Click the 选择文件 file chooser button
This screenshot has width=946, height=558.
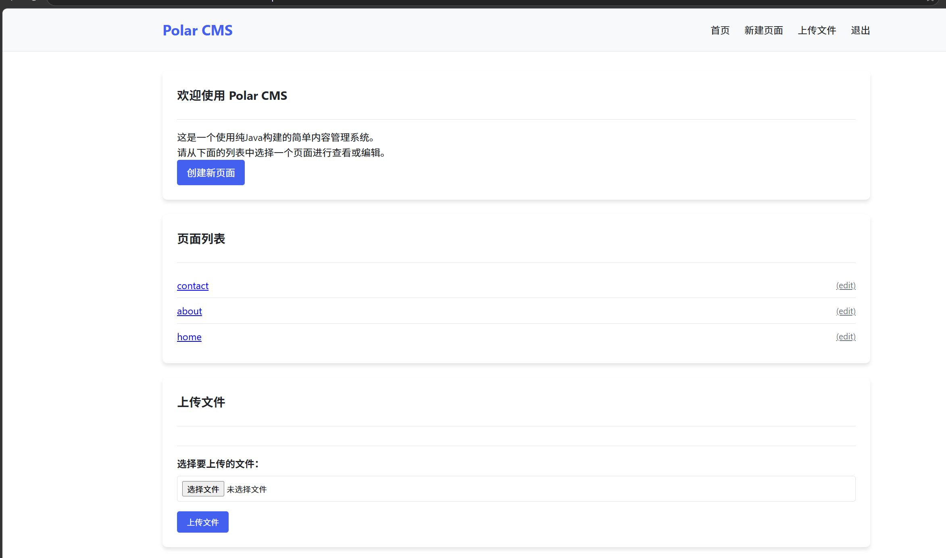(203, 489)
